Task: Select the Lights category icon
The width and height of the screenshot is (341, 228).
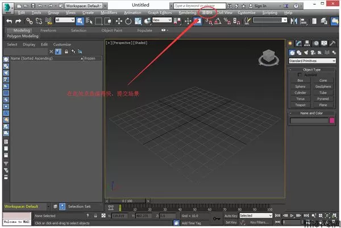Action: click(x=307, y=52)
